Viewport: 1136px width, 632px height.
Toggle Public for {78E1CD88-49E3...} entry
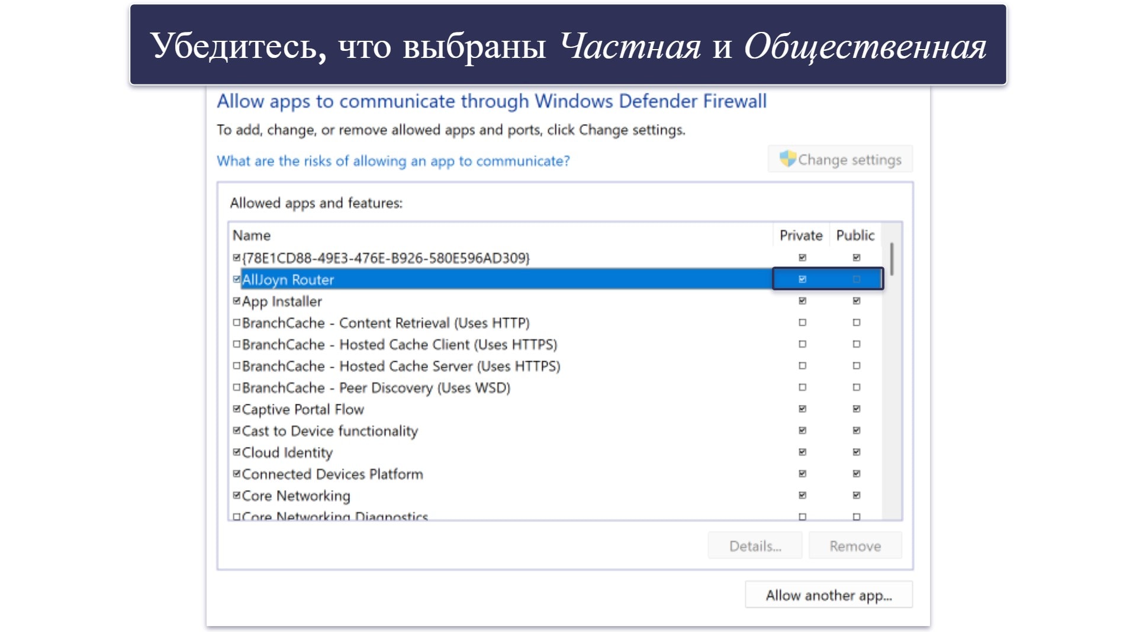tap(856, 258)
